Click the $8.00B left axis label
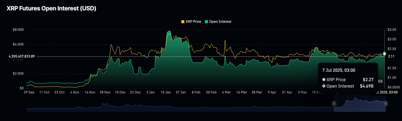The height and width of the screenshot is (121, 402). pyautogui.click(x=18, y=30)
